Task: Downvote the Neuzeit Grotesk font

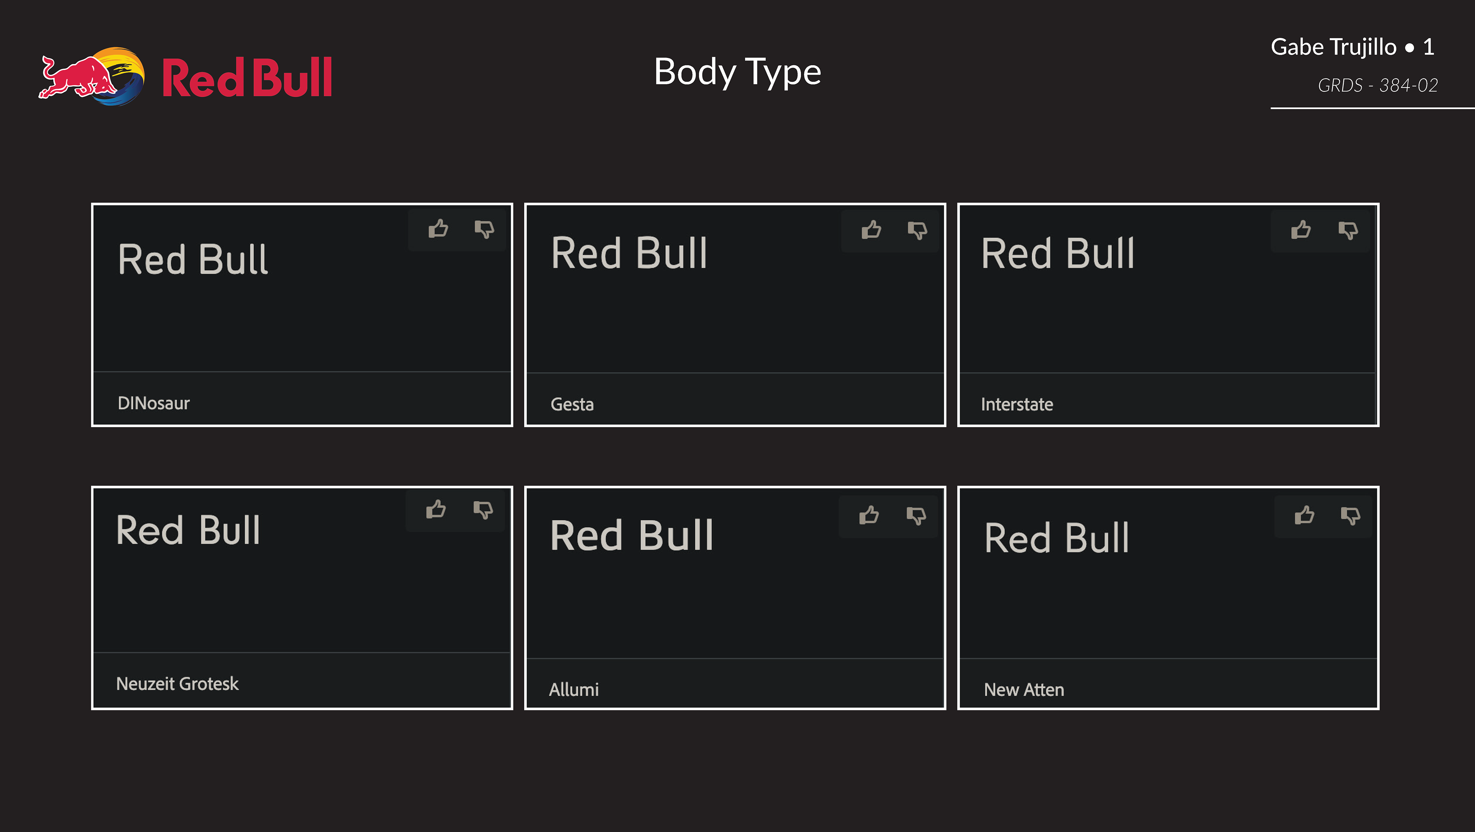Action: click(483, 510)
